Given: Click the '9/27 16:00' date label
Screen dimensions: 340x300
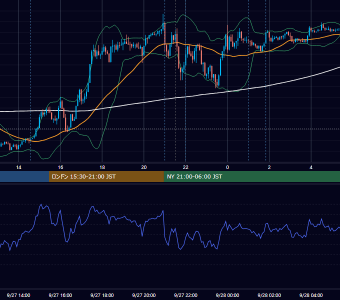Looking at the screenshot, I should (60, 295).
